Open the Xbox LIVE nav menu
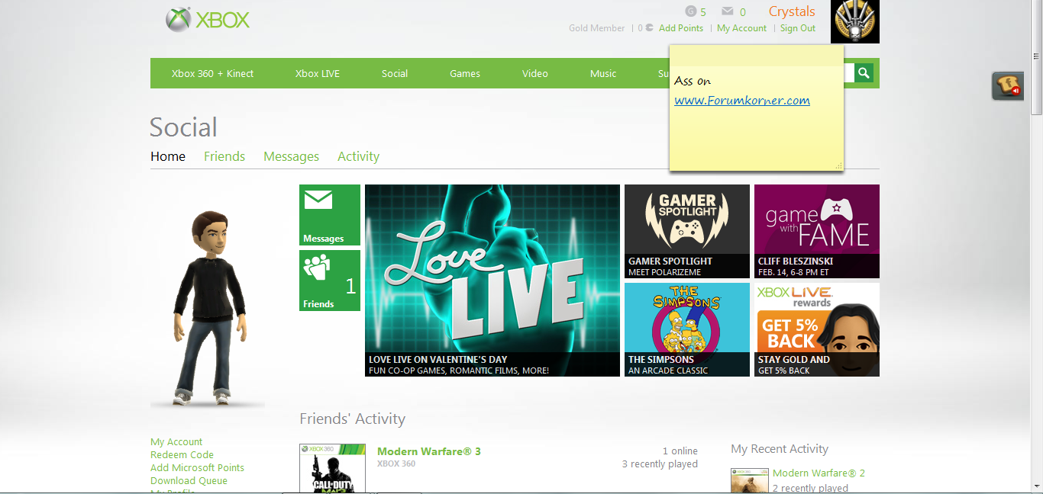 click(318, 74)
